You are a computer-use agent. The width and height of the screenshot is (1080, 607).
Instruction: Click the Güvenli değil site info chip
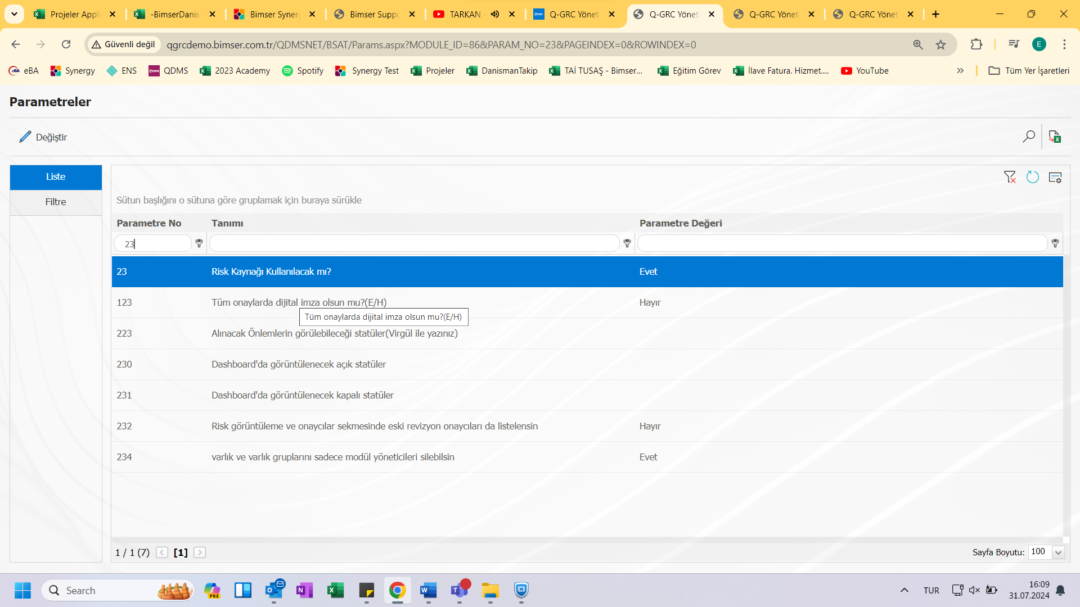click(x=124, y=44)
